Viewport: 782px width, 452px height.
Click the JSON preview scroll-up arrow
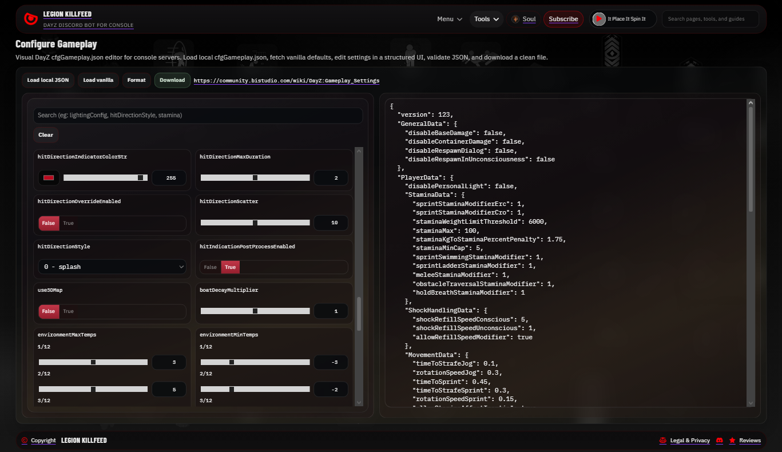(751, 103)
